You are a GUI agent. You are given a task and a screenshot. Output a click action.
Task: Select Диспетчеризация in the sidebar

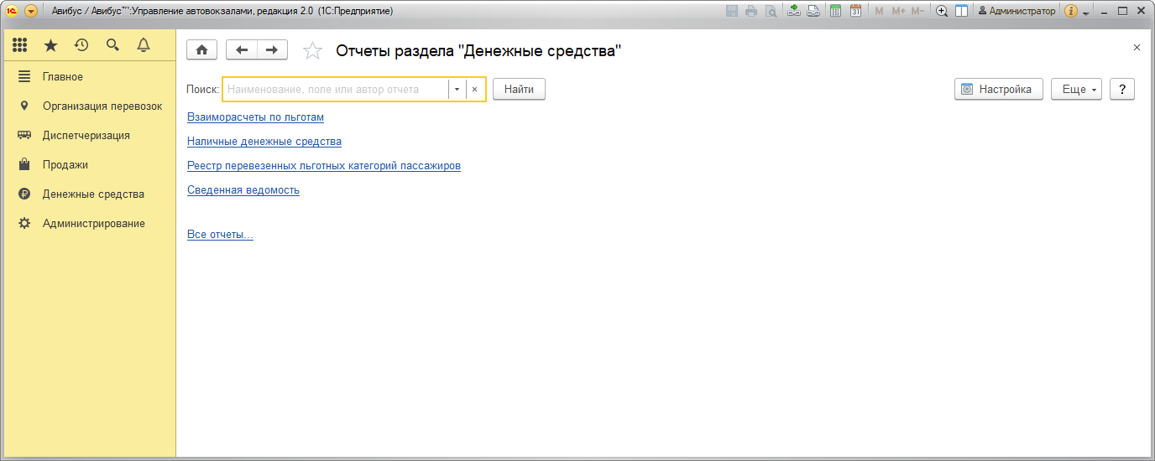[x=86, y=136]
